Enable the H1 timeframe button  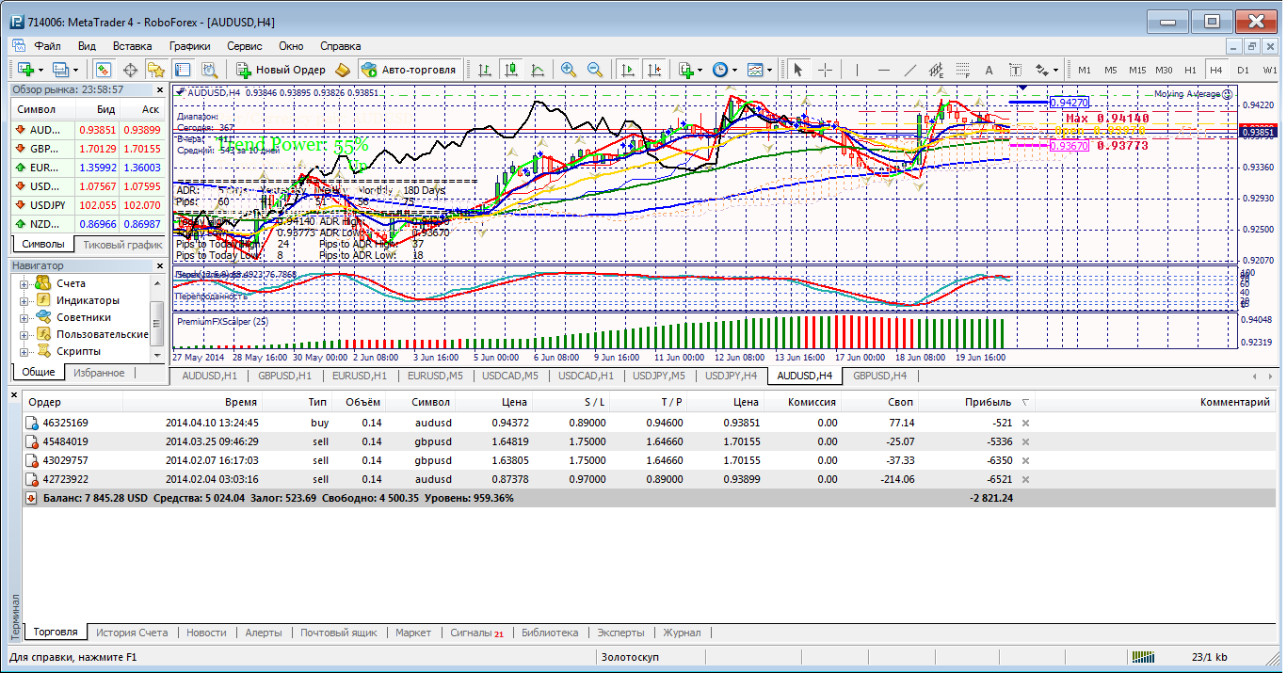pyautogui.click(x=1190, y=70)
